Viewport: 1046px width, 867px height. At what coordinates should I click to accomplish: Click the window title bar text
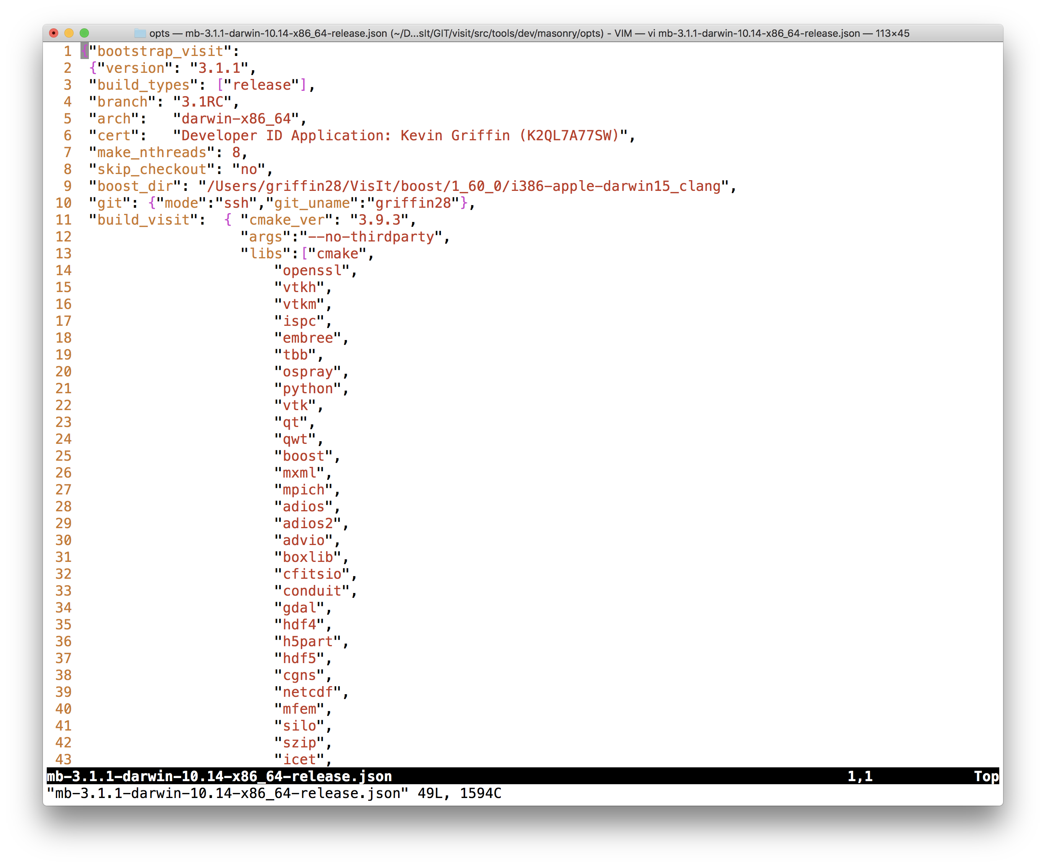pos(529,33)
